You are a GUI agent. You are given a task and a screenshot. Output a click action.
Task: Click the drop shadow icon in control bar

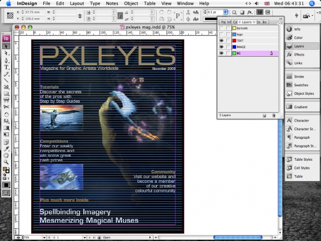click(242, 12)
